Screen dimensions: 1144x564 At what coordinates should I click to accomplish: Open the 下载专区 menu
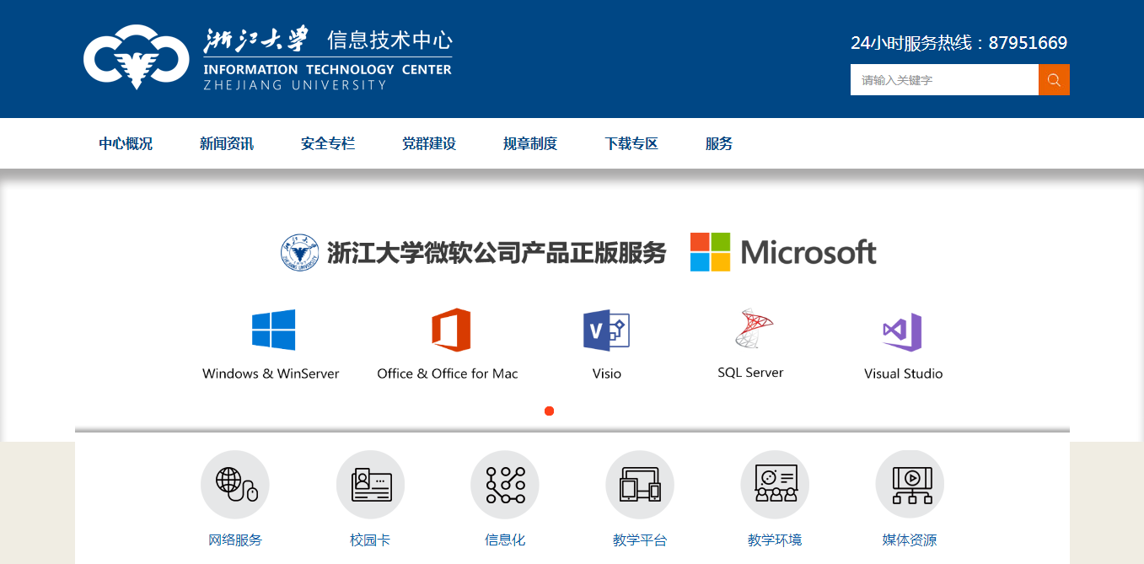point(631,143)
